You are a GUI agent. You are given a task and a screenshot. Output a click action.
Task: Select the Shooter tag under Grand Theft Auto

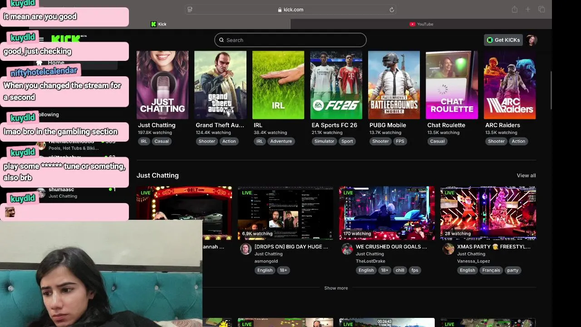[207, 141]
